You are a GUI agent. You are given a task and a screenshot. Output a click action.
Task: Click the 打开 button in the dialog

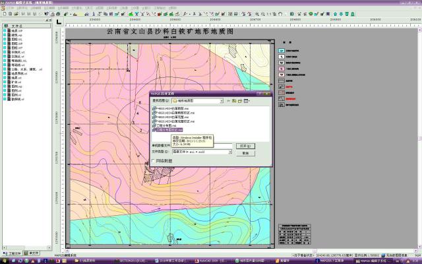coord(245,145)
